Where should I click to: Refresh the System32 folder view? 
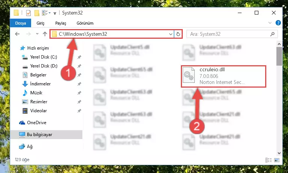pos(178,34)
